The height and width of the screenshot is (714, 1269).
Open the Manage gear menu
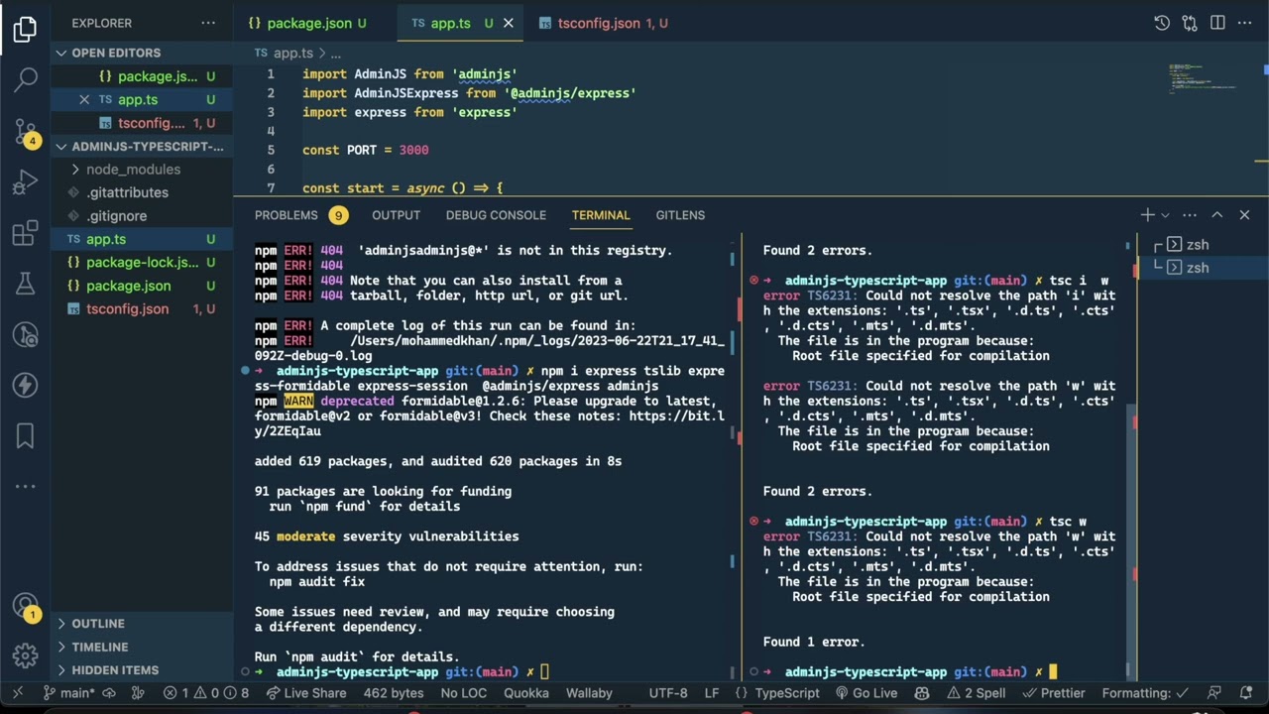tap(26, 655)
